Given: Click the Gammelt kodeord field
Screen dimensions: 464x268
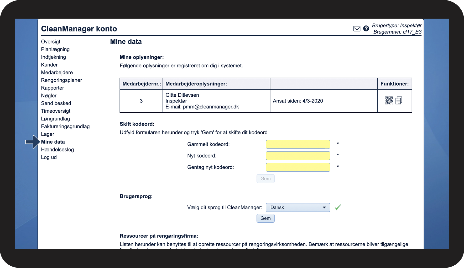Looking at the screenshot, I should [298, 144].
